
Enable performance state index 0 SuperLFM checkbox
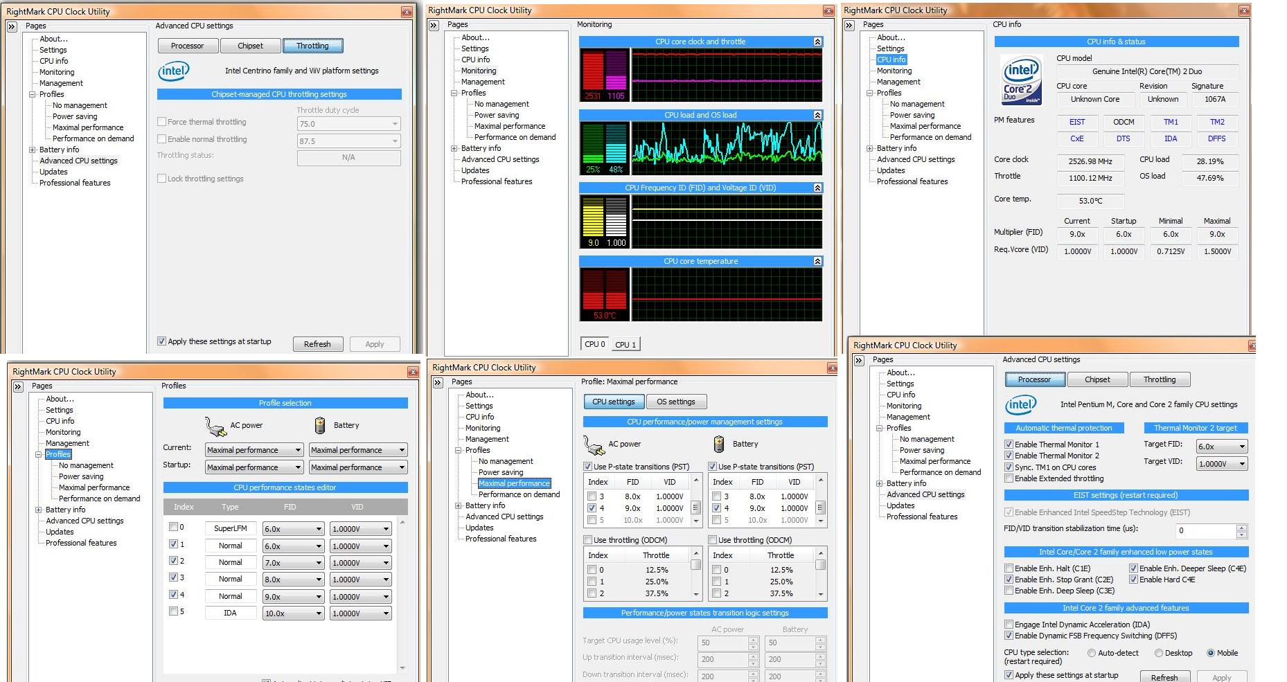[x=174, y=527]
